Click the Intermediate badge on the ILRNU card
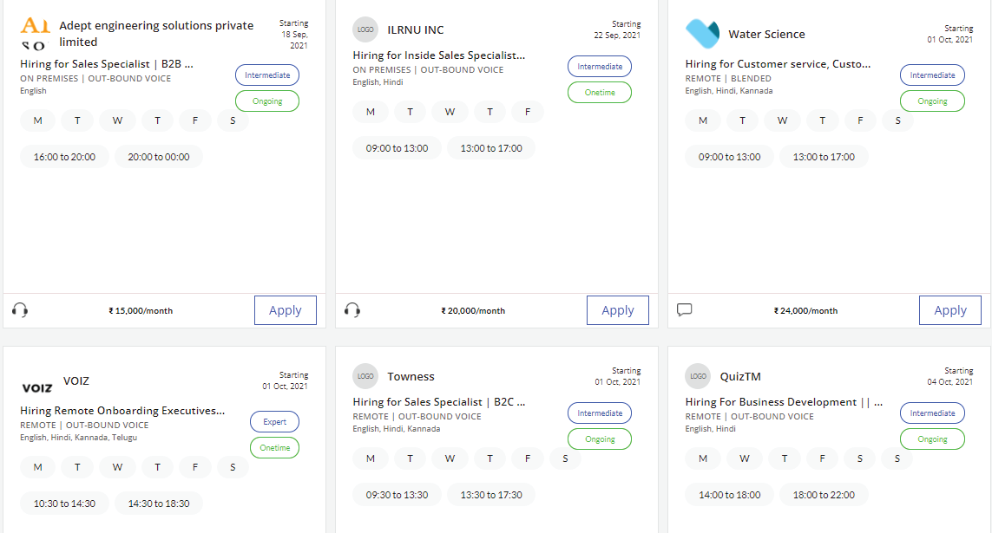The image size is (992, 533). click(x=600, y=67)
